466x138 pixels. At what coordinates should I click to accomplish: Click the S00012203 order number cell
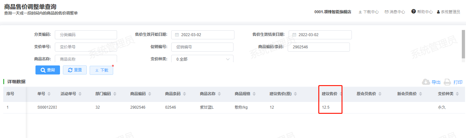pos(47,107)
